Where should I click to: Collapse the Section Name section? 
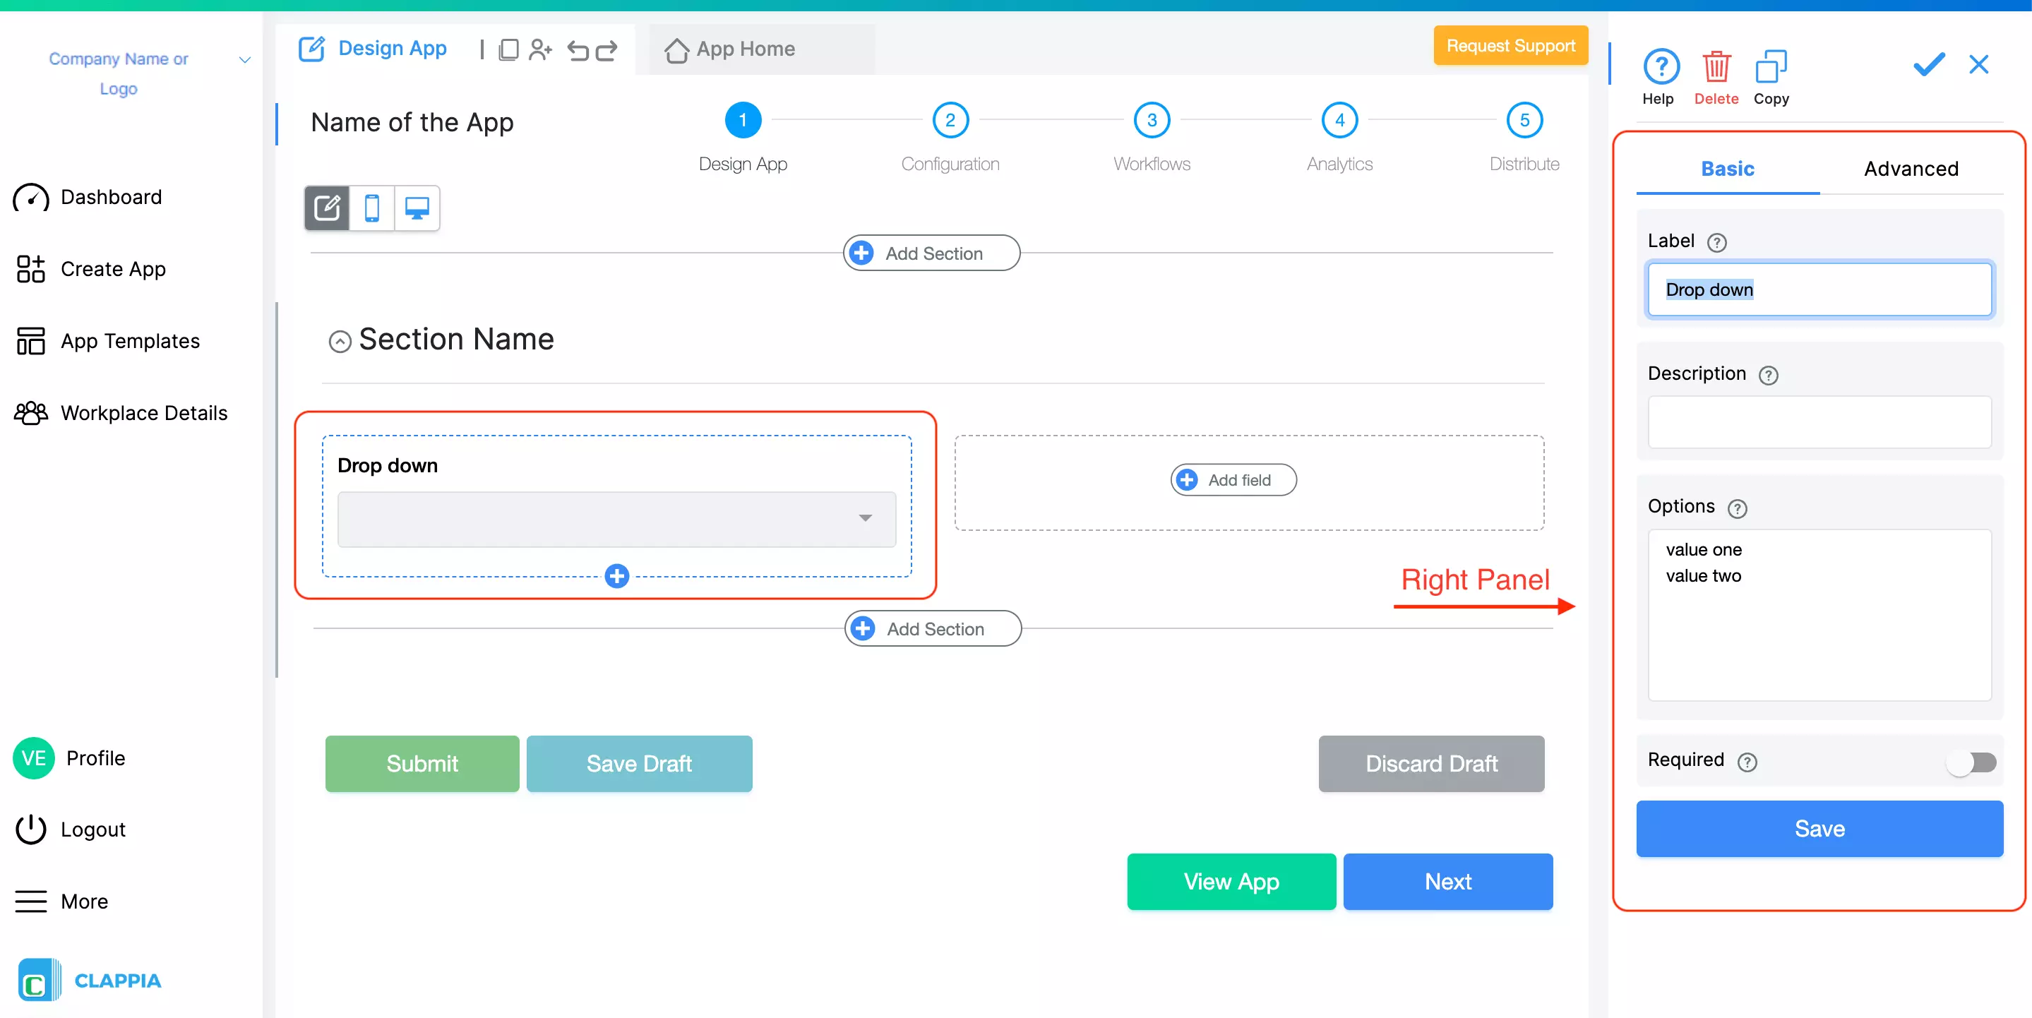[340, 342]
